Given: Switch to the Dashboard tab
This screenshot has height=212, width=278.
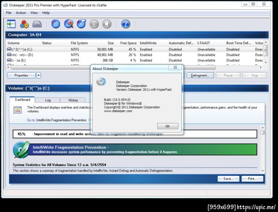Looking at the screenshot, I should [x=22, y=99].
